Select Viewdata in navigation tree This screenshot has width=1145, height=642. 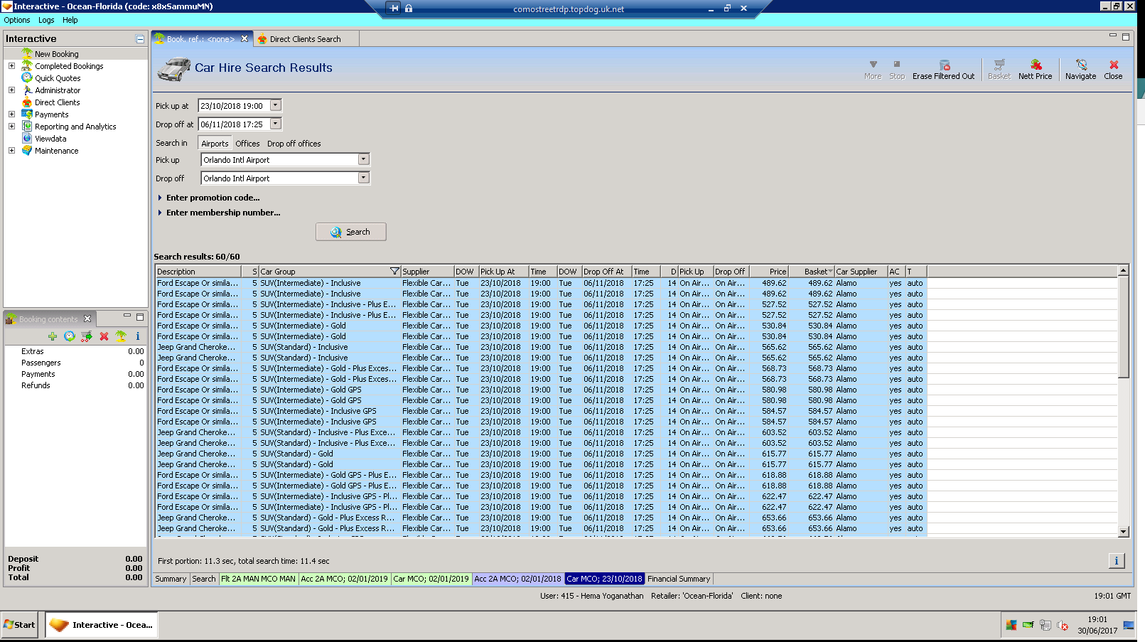point(50,139)
